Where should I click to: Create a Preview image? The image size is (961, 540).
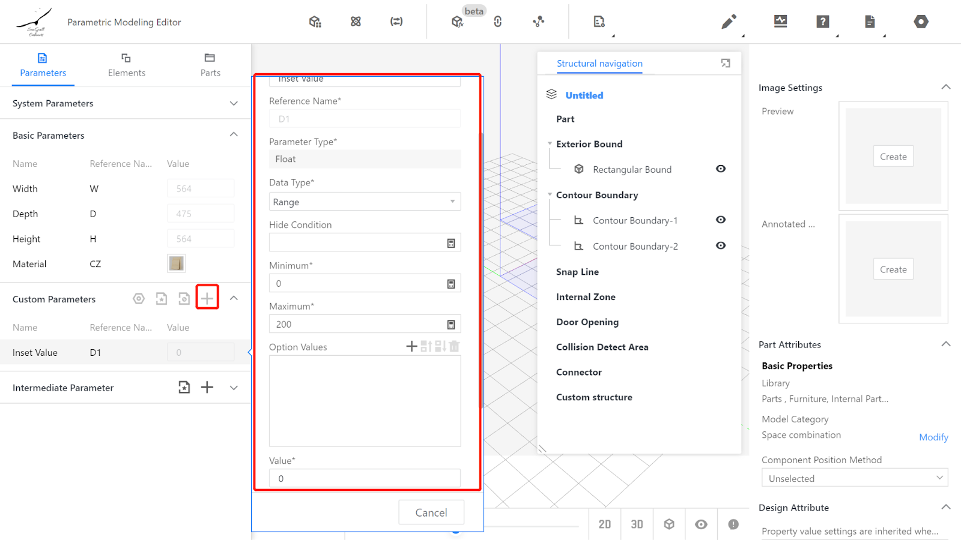pyautogui.click(x=893, y=157)
